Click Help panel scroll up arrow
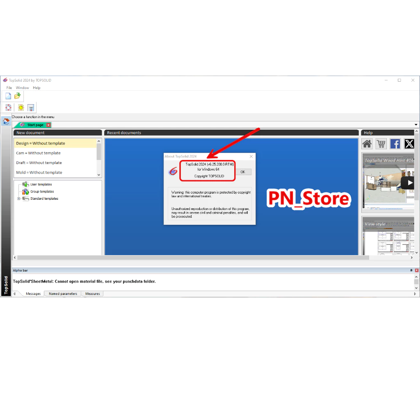 click(x=417, y=131)
